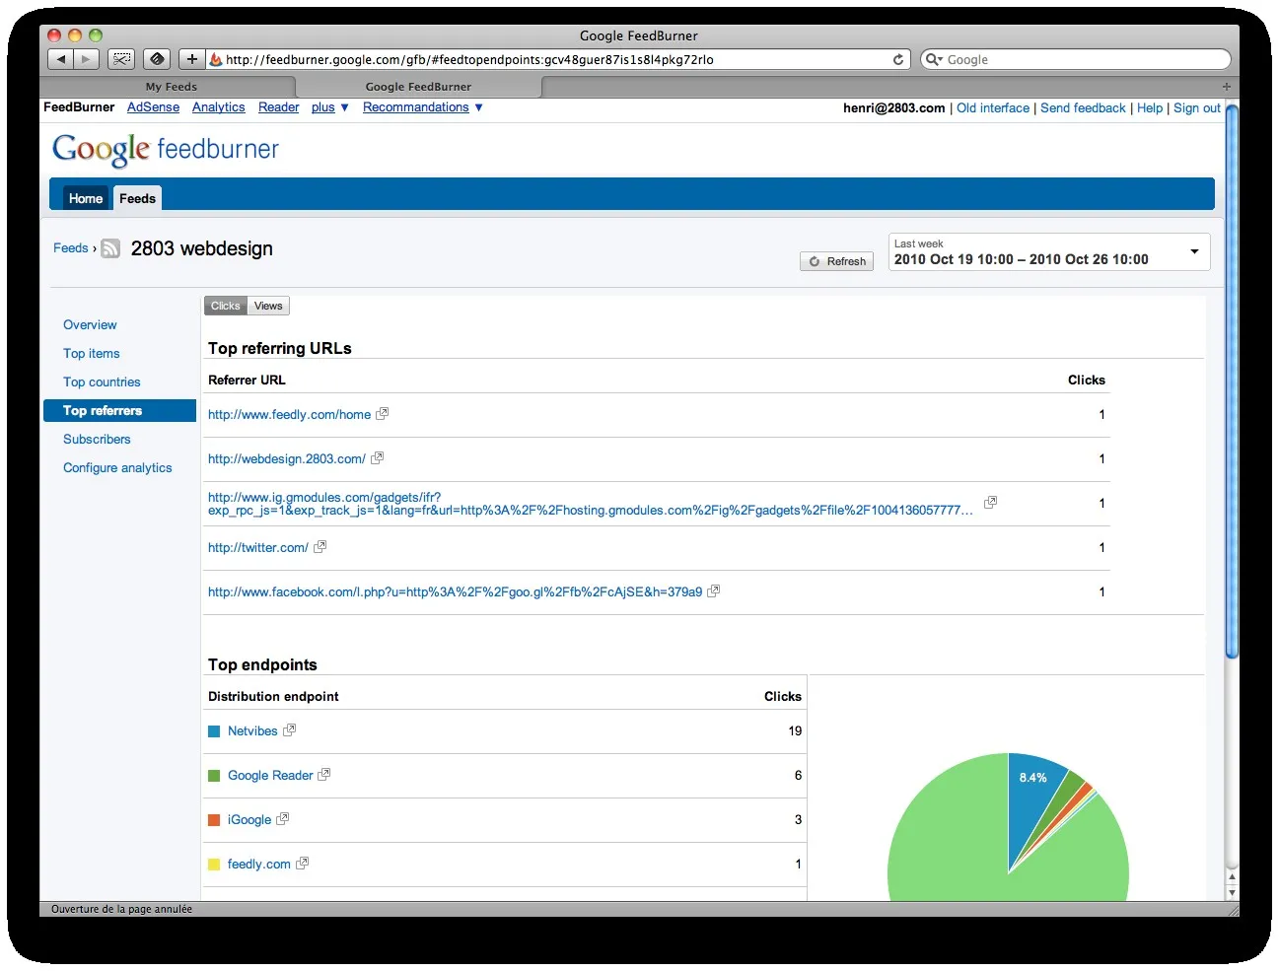Click the Google feedburner logo

coord(166,150)
